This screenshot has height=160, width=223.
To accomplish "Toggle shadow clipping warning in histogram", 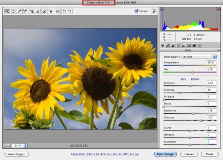I will [162, 9].
